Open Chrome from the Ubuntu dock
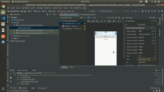The image size is (164, 92). coord(3,6)
